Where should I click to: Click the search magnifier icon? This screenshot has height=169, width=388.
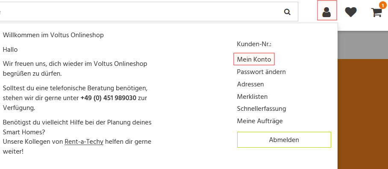coord(287,12)
